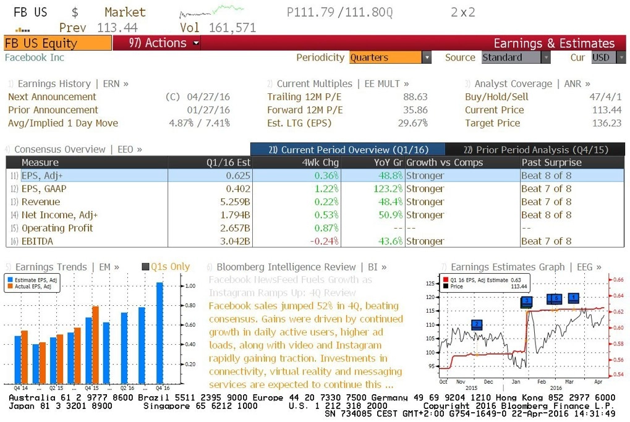Click the Current Price value in Analyst Coverage
Image resolution: width=630 pixels, height=422 pixels.
607,110
